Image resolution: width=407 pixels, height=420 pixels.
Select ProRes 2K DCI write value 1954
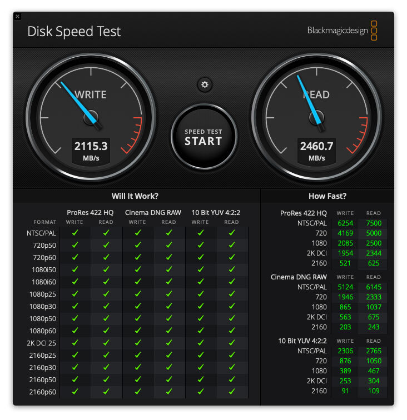pos(345,253)
